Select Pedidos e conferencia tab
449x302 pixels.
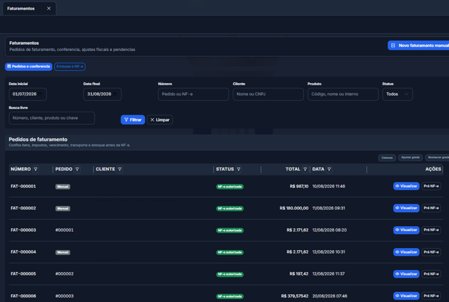point(29,66)
